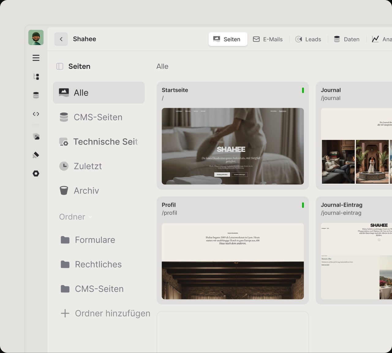
Task: Open the site structure tree icon
Action: click(36, 77)
